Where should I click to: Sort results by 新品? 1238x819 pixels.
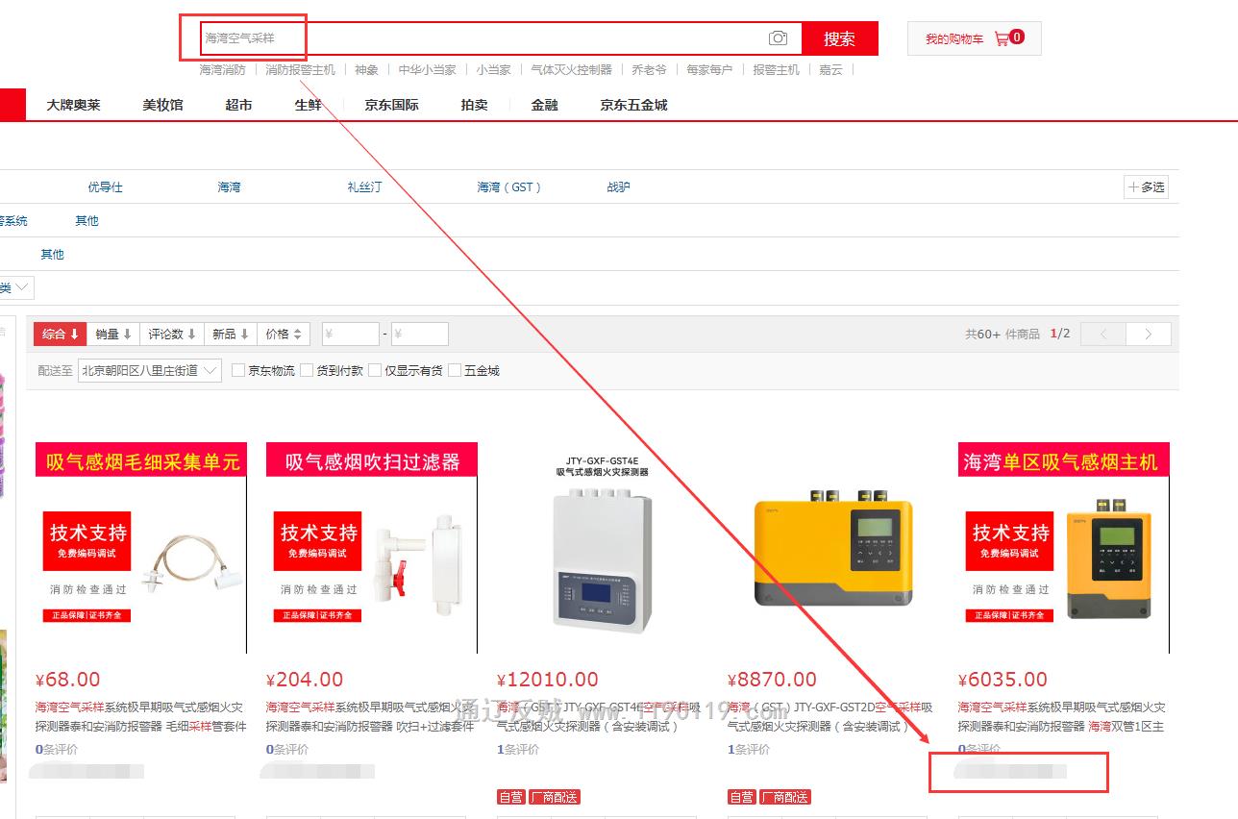(231, 334)
